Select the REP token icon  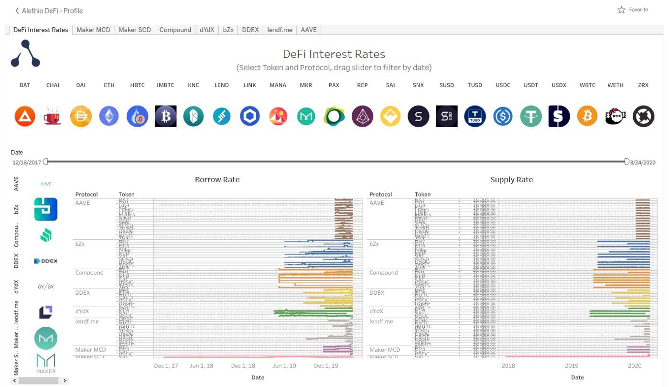tap(362, 116)
